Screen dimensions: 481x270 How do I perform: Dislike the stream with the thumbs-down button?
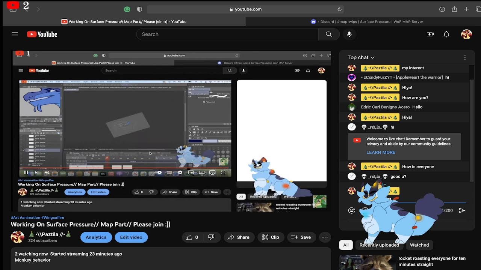click(211, 237)
